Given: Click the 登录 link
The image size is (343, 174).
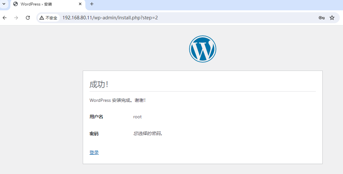Looking at the screenshot, I should [x=94, y=153].
